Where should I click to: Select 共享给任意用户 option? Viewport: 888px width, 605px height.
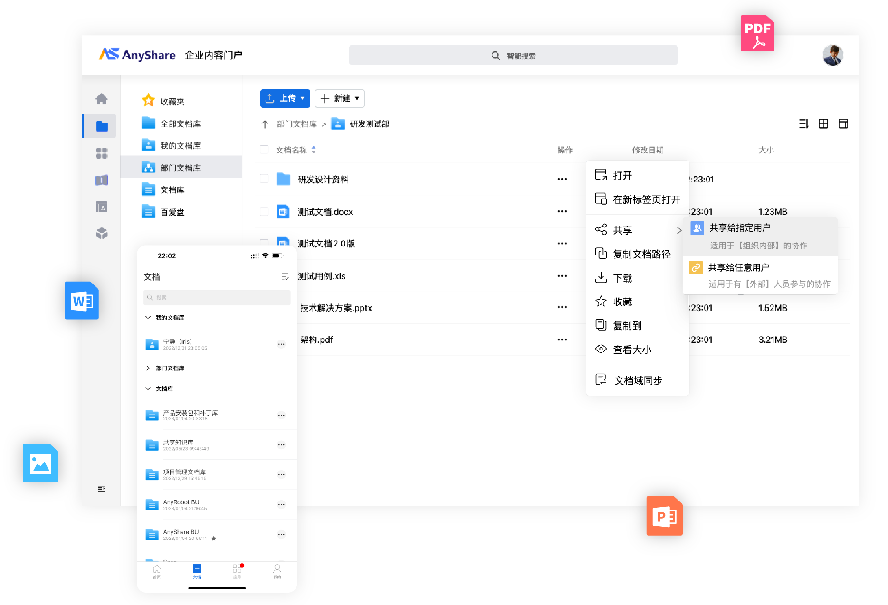coord(760,275)
